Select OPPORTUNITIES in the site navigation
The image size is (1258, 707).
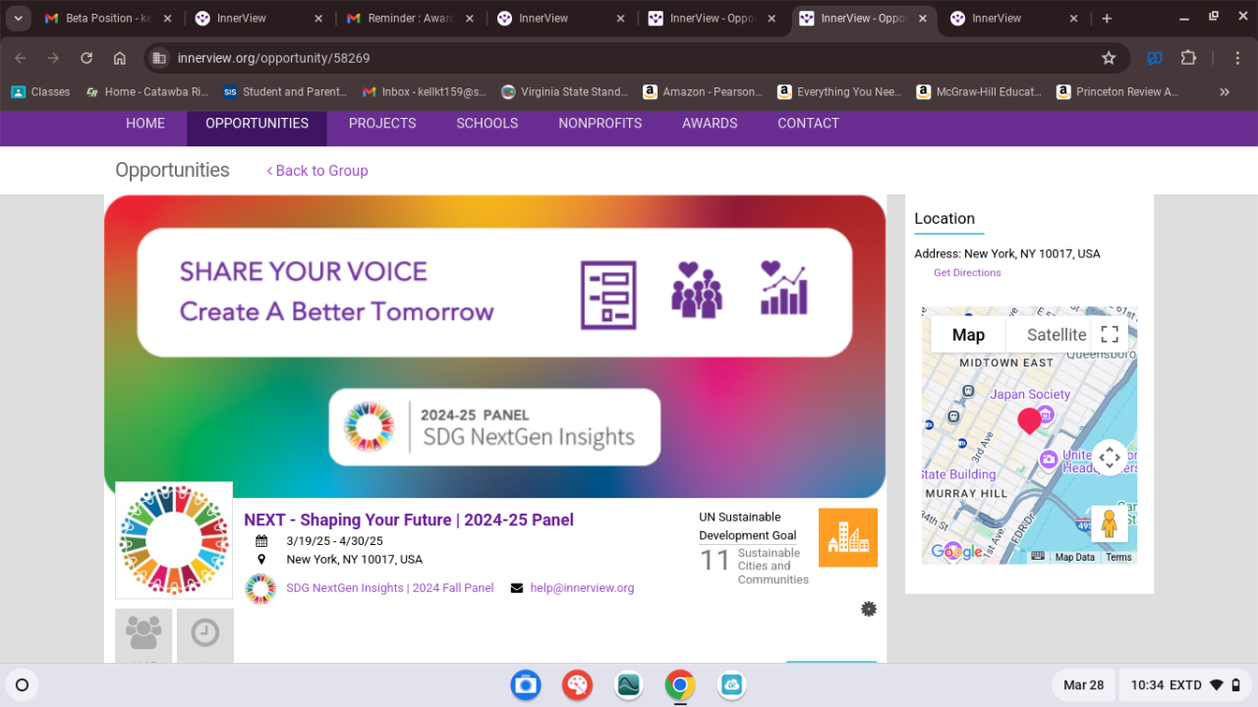257,124
